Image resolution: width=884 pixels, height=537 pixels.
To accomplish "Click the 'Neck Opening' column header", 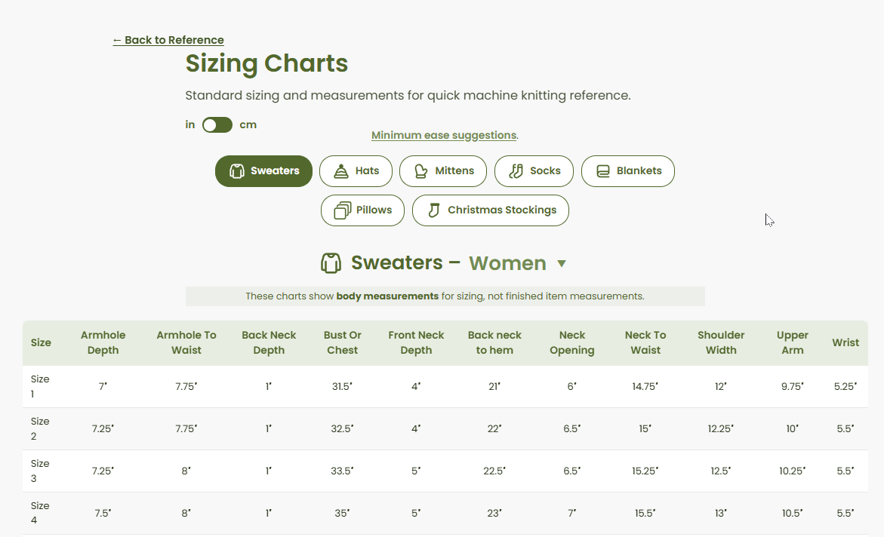I will pos(571,342).
